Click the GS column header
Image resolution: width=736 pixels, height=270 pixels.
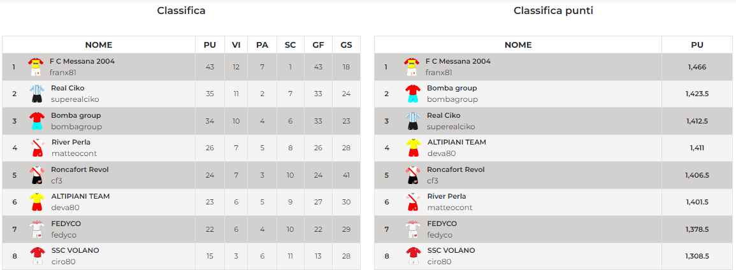346,45
